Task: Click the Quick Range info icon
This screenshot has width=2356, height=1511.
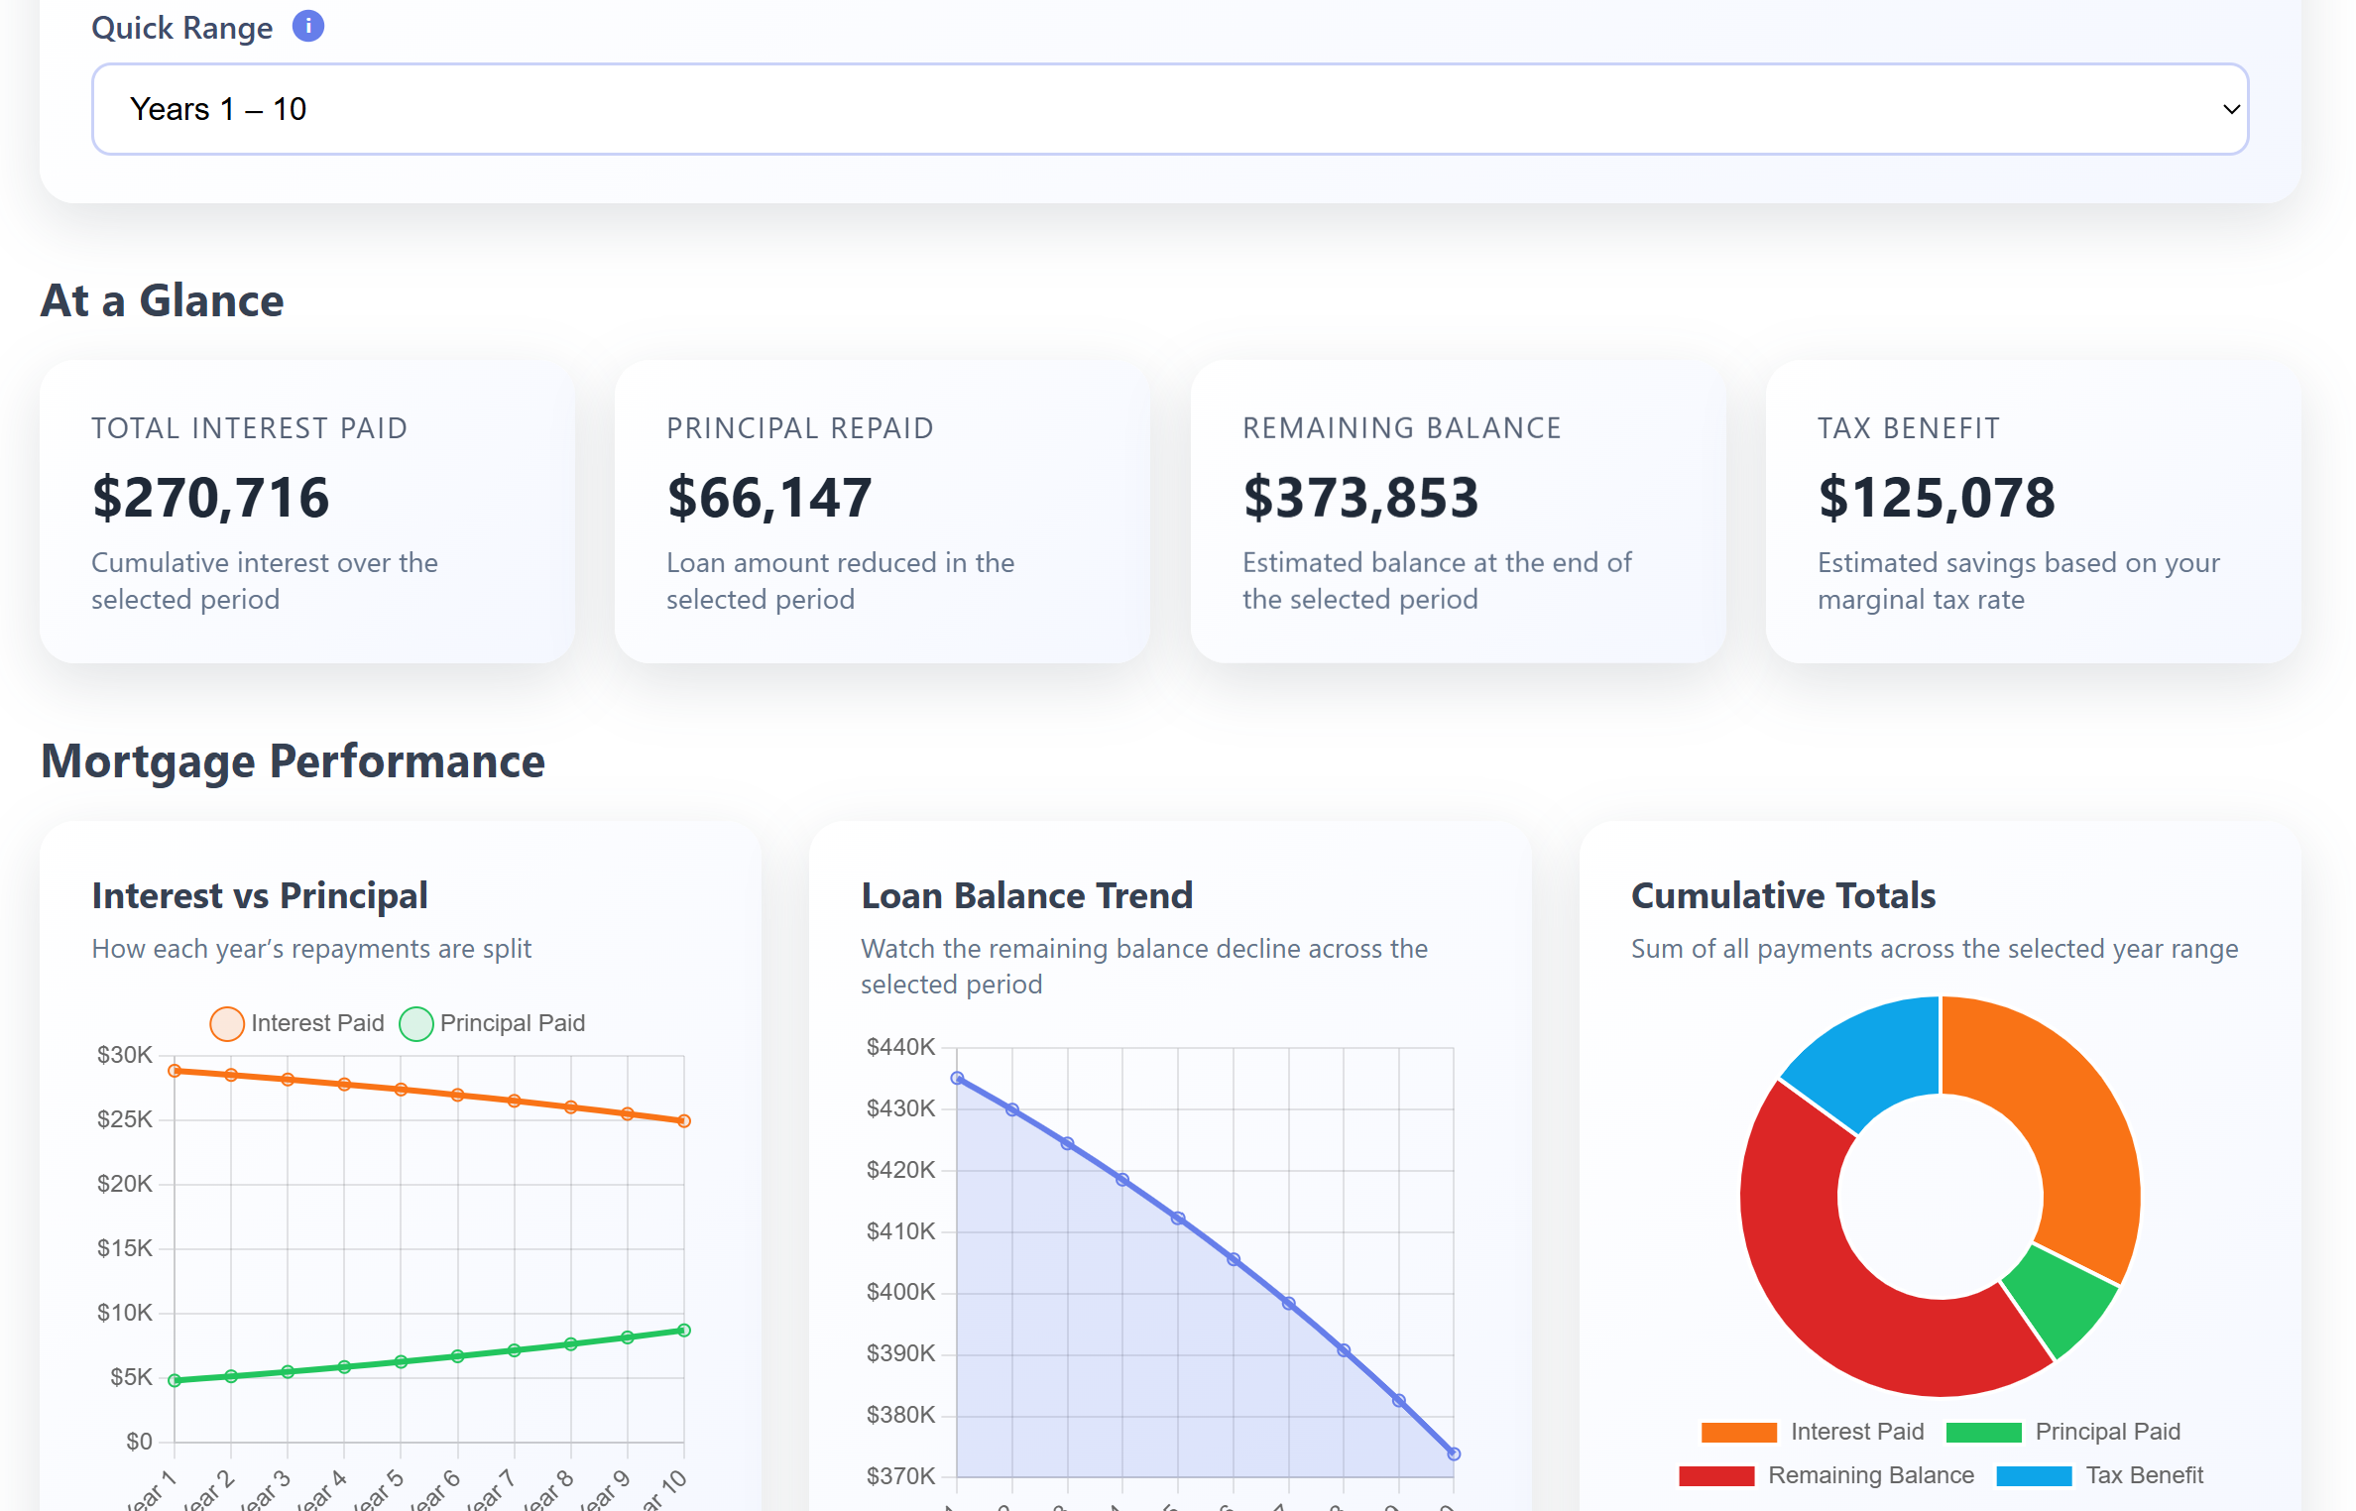Action: click(x=308, y=26)
